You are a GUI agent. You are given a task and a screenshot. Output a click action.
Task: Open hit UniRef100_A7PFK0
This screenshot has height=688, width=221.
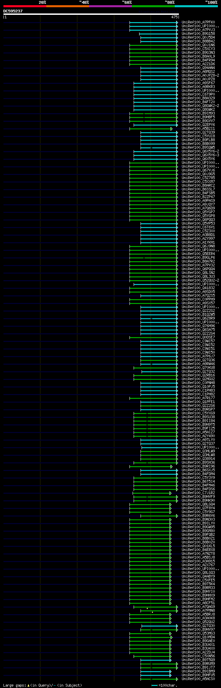[198, 22]
